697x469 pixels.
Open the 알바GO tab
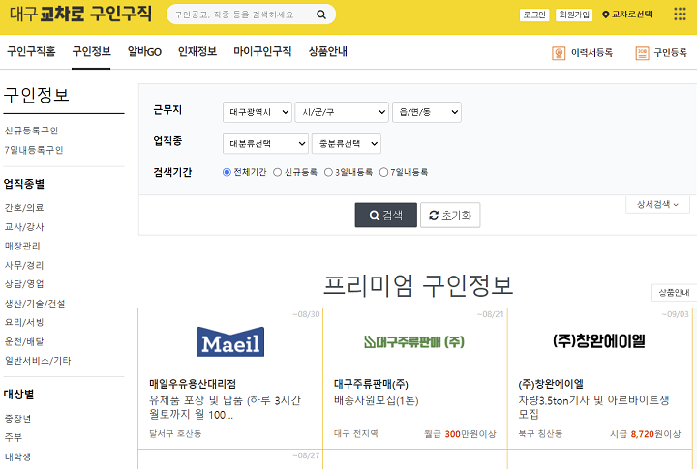(144, 52)
